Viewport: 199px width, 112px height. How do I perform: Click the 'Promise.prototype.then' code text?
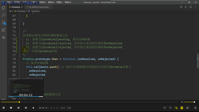[x=40, y=59]
